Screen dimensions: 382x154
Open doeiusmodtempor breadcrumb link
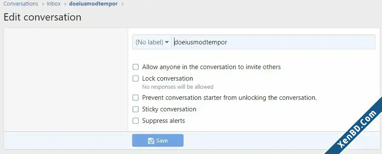click(x=93, y=4)
